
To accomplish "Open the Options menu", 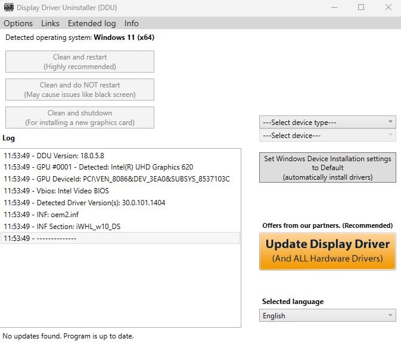I will [18, 23].
